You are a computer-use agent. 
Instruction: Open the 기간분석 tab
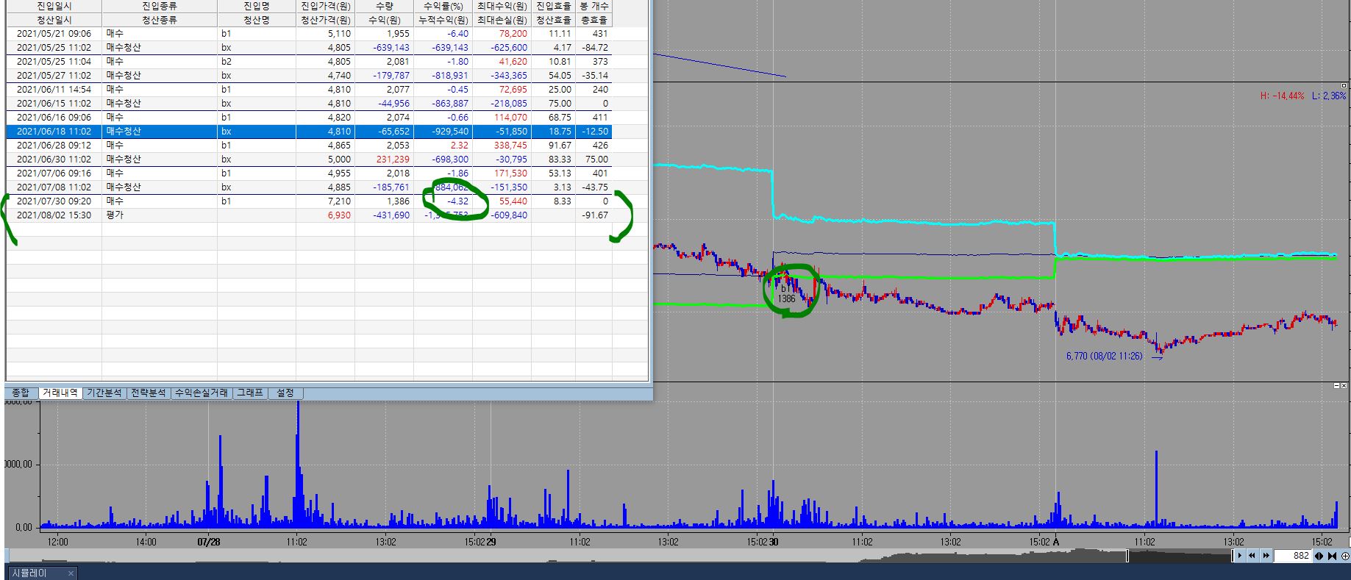click(x=104, y=393)
